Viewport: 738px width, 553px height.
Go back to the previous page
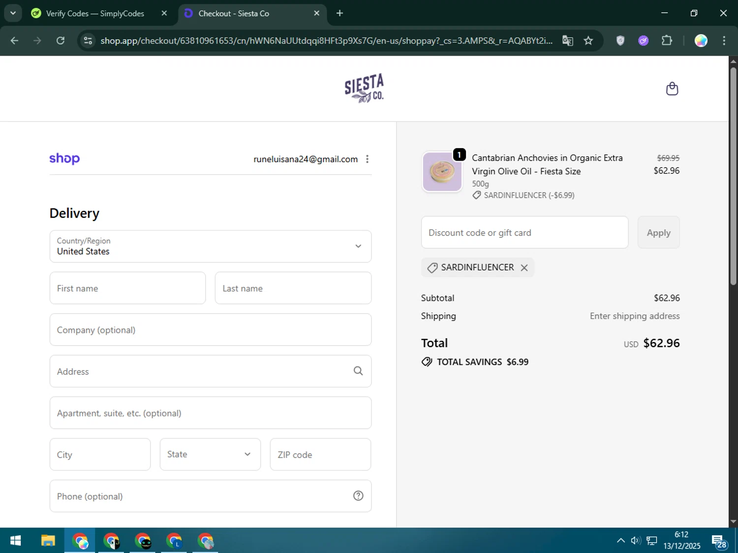(x=14, y=40)
